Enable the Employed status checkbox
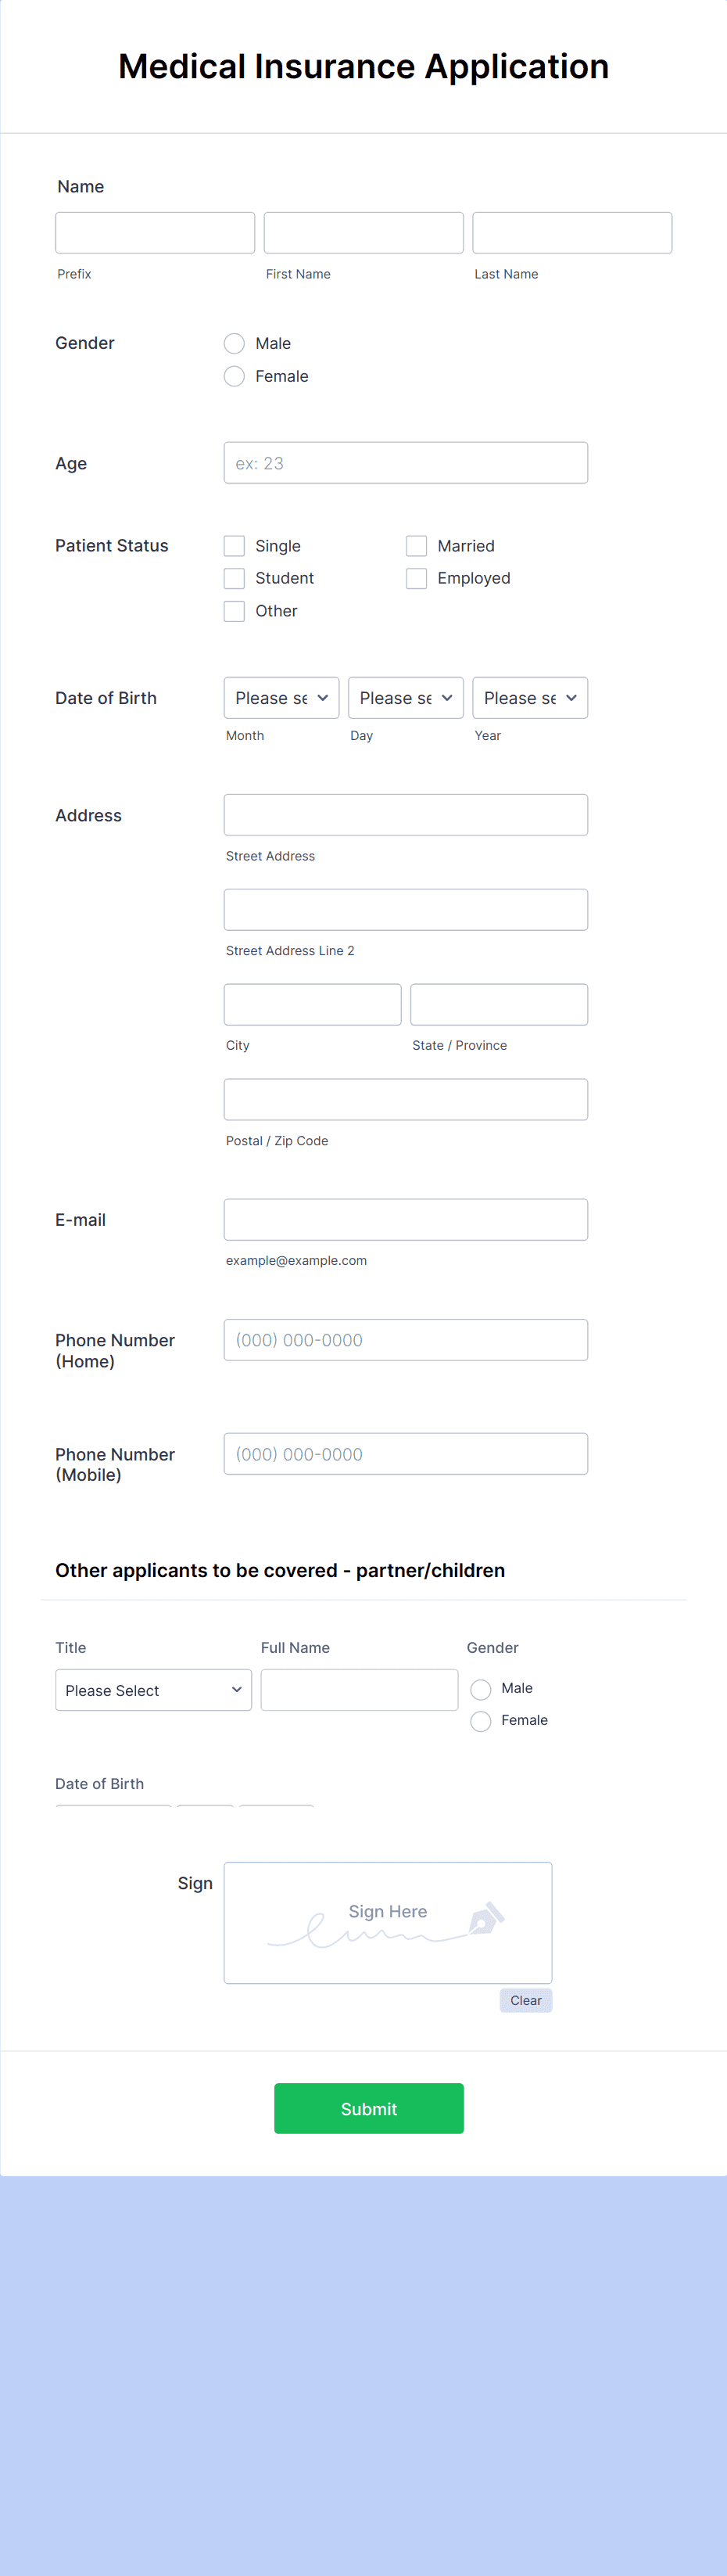The width and height of the screenshot is (727, 2576). (417, 578)
